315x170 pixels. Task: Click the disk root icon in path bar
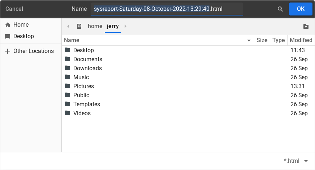[x=79, y=26]
